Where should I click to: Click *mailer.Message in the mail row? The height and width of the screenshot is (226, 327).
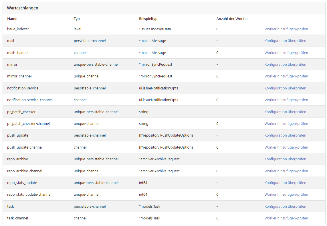click(x=152, y=41)
